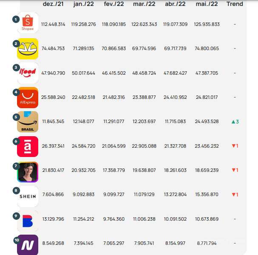Select SHEIN's abr./22 value 13.272.804
The height and width of the screenshot is (255, 258).
point(175,194)
